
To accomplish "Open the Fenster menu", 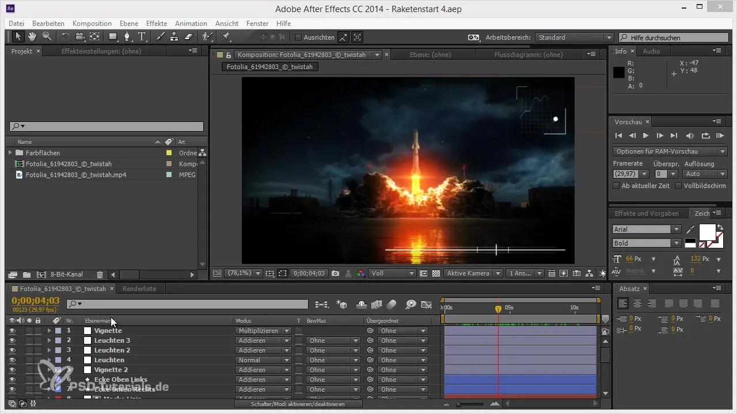I will click(x=257, y=24).
